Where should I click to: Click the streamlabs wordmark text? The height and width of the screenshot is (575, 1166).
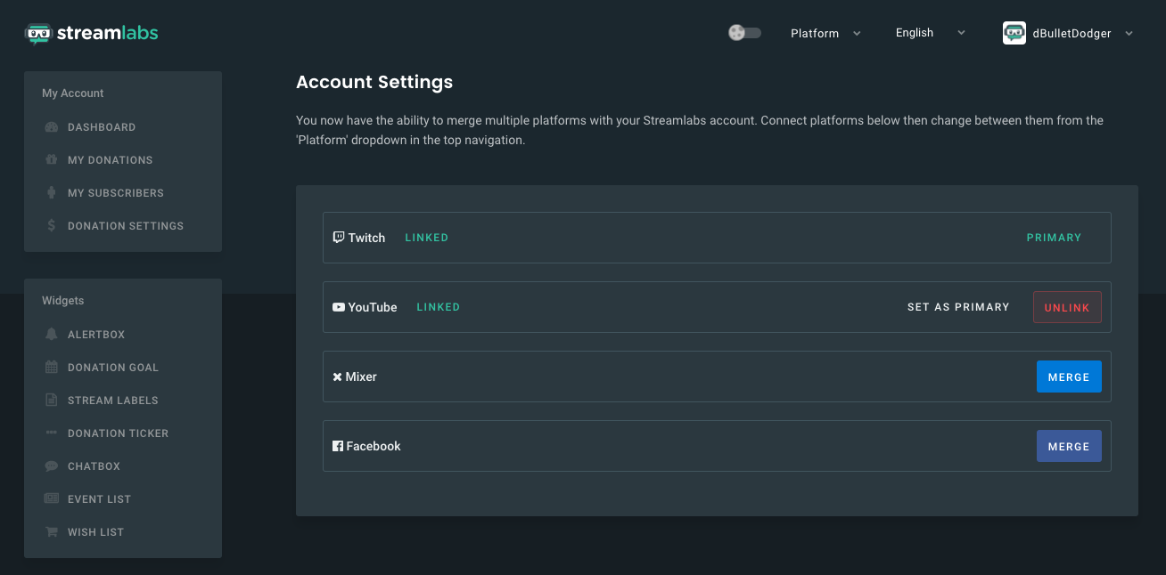tap(108, 34)
